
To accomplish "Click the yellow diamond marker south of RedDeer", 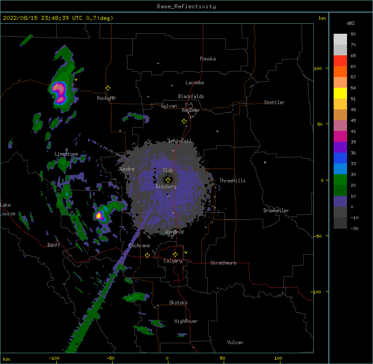I will [184, 121].
